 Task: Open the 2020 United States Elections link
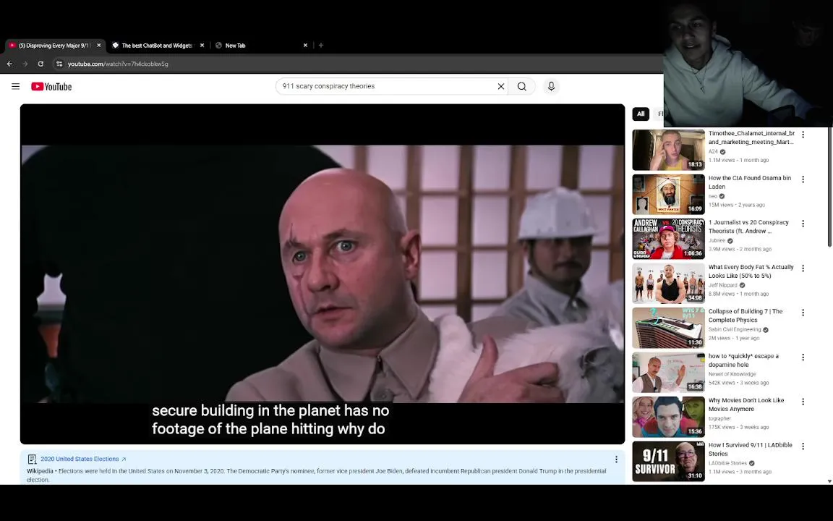83,459
